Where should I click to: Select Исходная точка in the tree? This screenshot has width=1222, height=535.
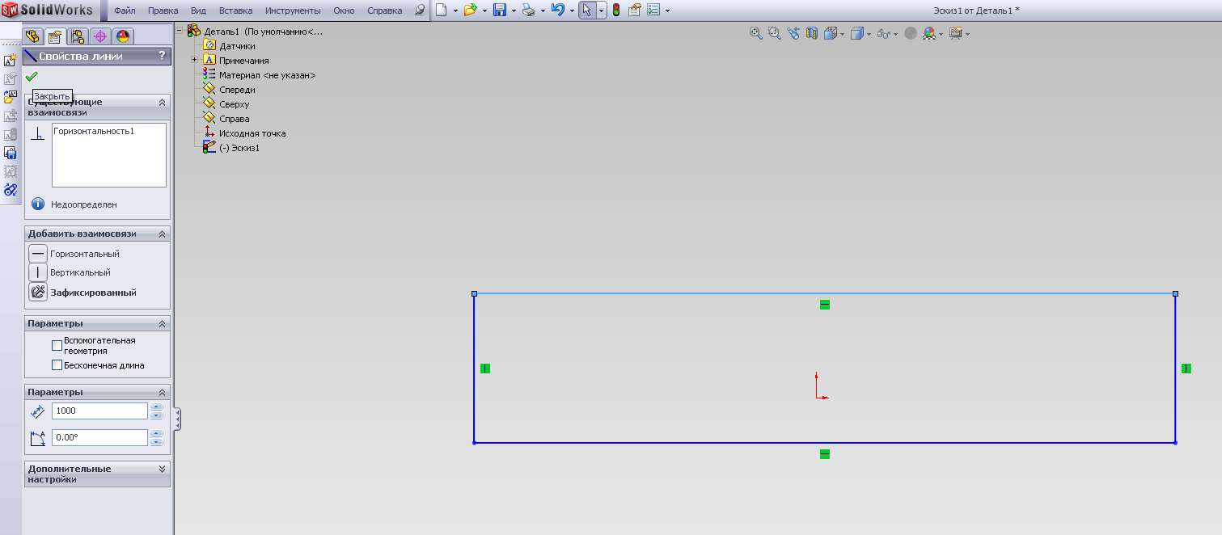coord(252,133)
